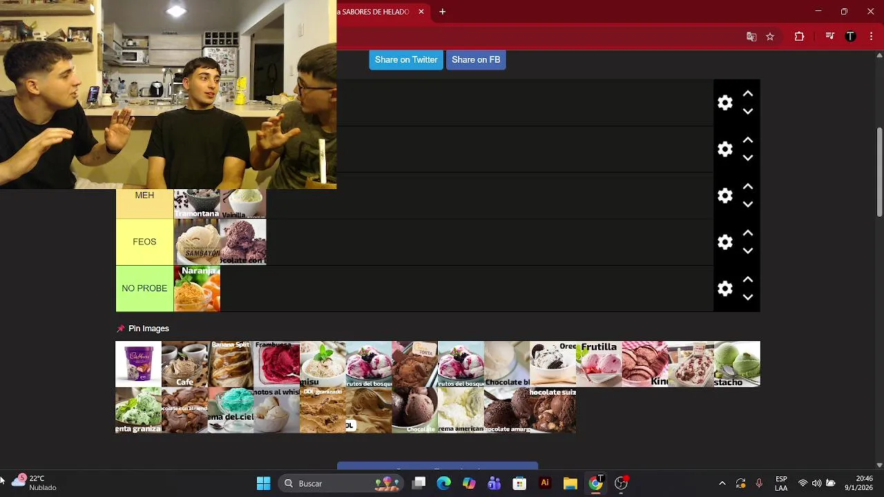
Task: Pick the Pistacho flavor image
Action: 737,364
